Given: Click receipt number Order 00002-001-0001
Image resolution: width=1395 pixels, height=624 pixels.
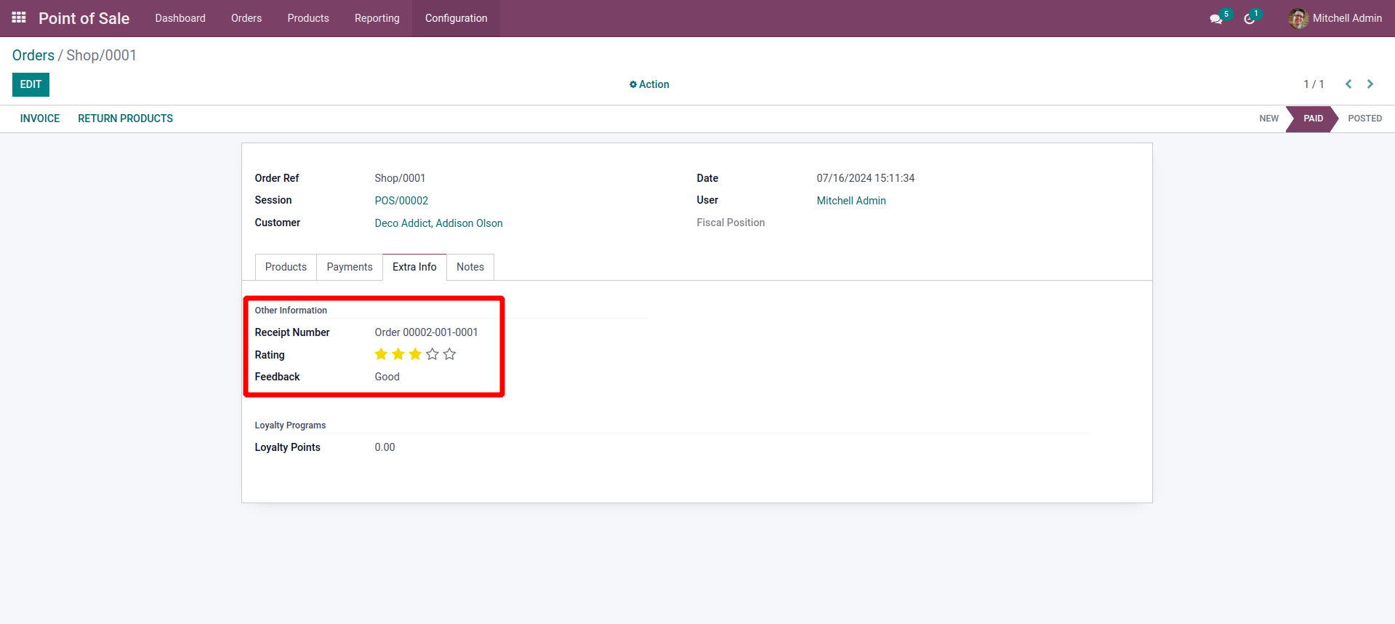Looking at the screenshot, I should point(426,332).
